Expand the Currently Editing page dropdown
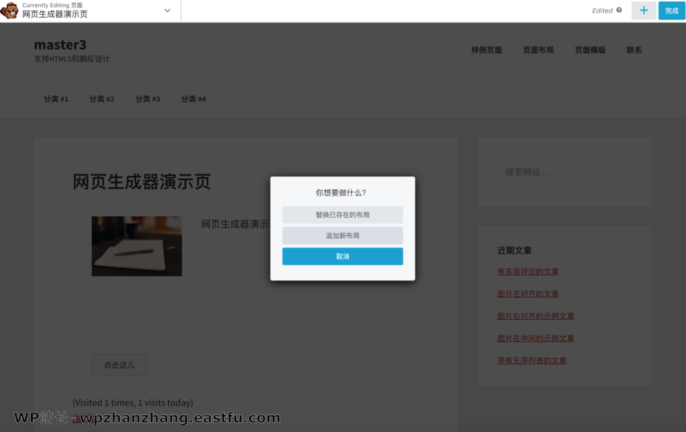The height and width of the screenshot is (432, 686). pyautogui.click(x=167, y=11)
